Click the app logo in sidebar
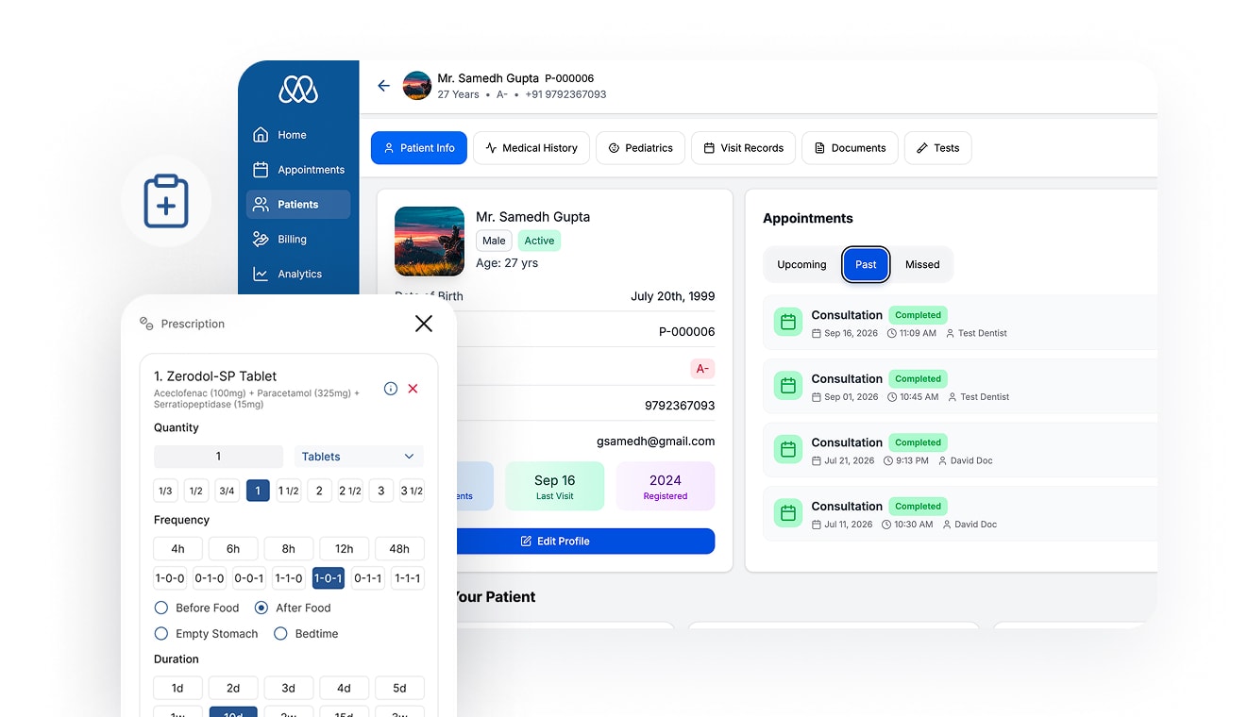The width and height of the screenshot is (1248, 717). tap(298, 90)
